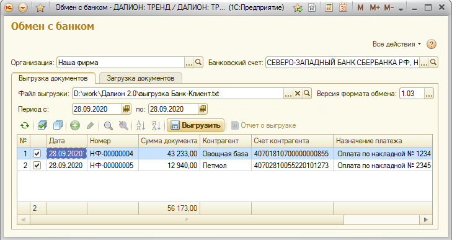Select account 40701810700000000855 cell
452x240 pixels.
point(292,154)
